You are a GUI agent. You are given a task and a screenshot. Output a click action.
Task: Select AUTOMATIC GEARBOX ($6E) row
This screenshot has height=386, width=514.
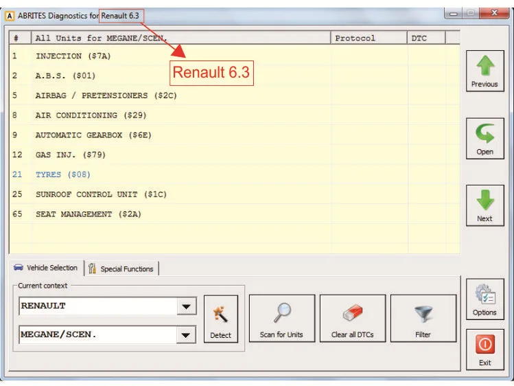tap(235, 135)
